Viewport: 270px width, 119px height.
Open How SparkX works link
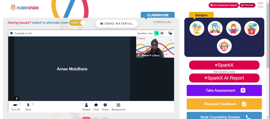coord(224,72)
